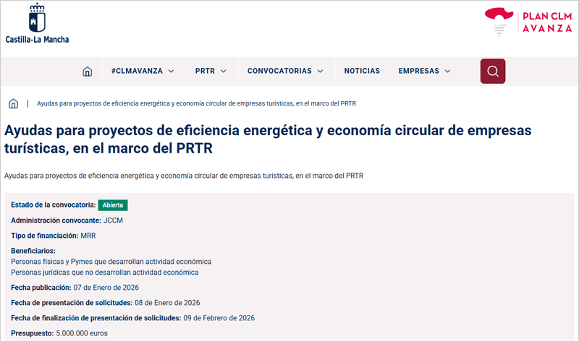Open the EMPRESAS dropdown
This screenshot has width=579, height=342.
pos(424,72)
